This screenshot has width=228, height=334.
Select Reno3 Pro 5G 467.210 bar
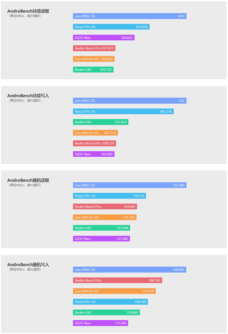click(123, 111)
